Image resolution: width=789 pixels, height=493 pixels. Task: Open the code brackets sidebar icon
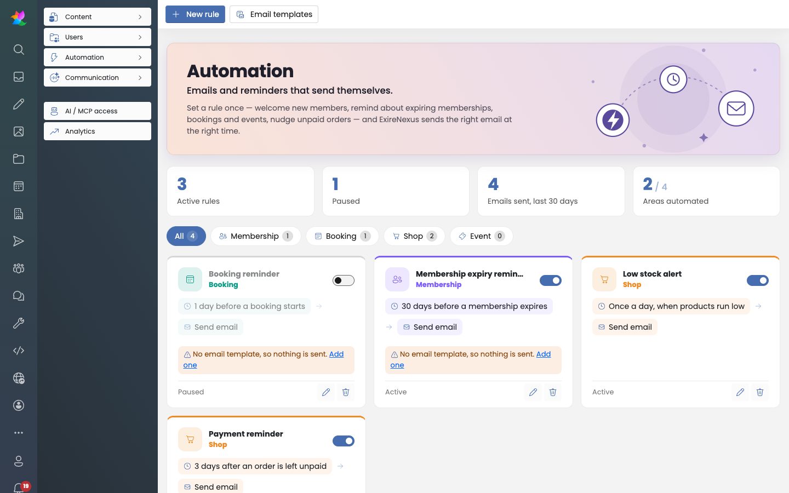19,351
